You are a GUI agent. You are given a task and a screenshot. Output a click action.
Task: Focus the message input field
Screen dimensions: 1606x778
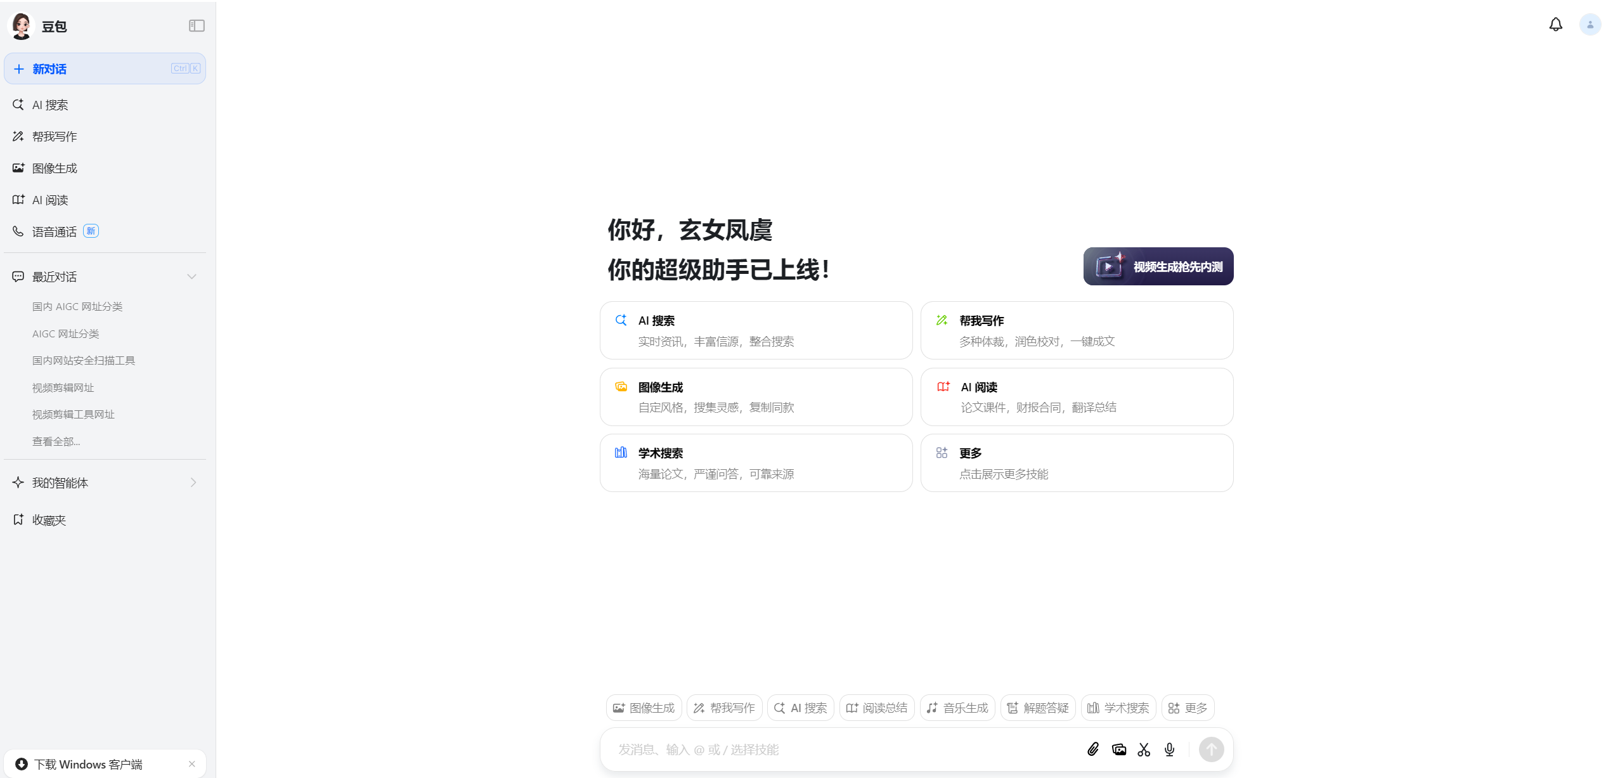(x=843, y=749)
